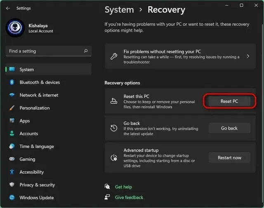
Task: Go to Gaming settings
Action: pyautogui.click(x=49, y=159)
